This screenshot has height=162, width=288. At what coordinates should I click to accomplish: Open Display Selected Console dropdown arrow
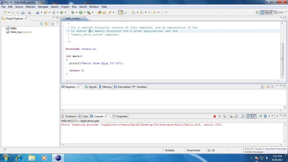pos(269,116)
